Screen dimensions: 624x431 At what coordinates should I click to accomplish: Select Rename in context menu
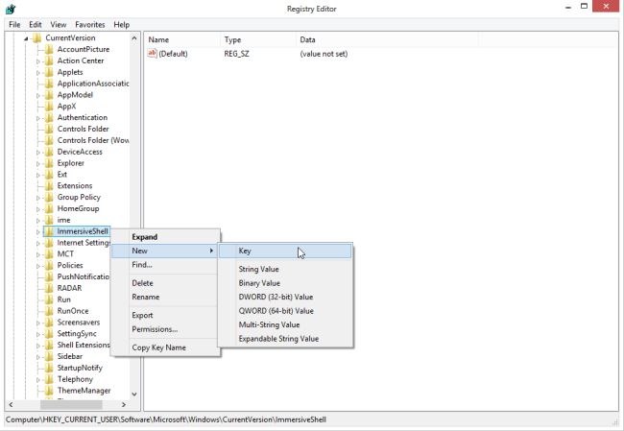(165, 297)
